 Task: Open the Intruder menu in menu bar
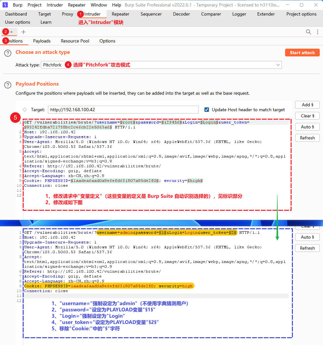click(54, 5)
